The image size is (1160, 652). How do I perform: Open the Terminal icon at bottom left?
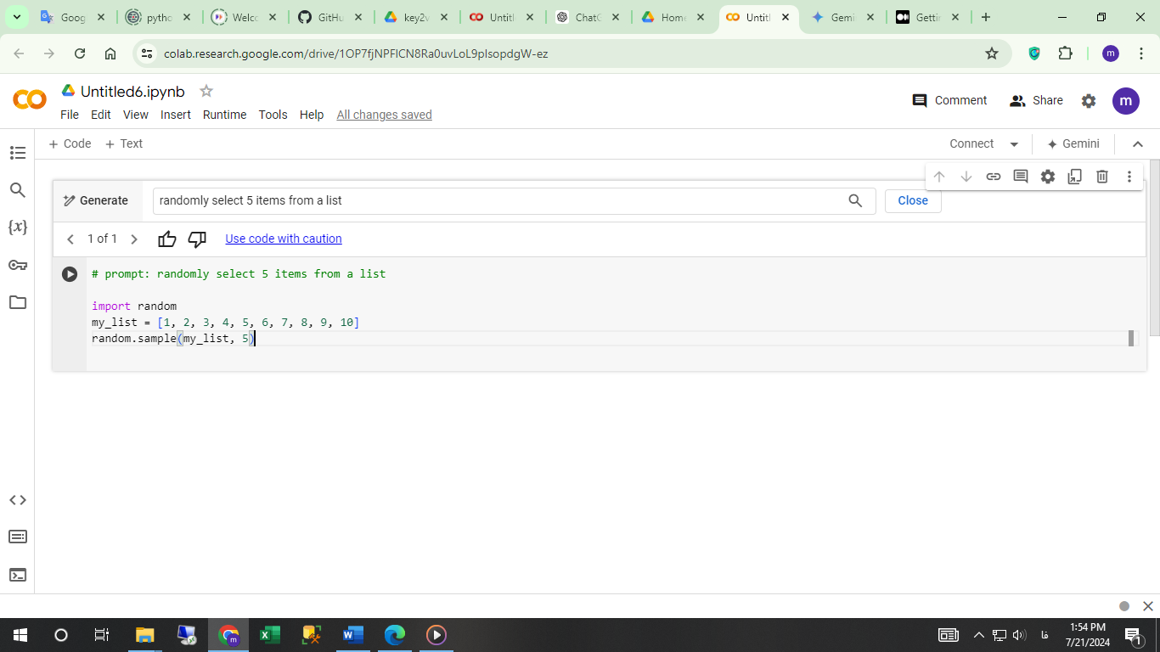pos(17,575)
